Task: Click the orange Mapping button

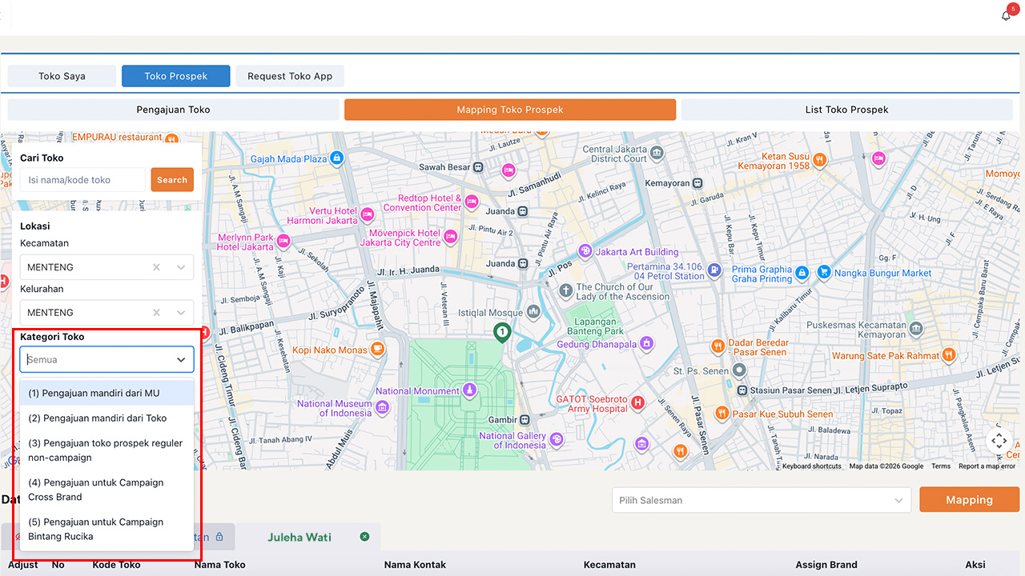Action: click(x=969, y=500)
